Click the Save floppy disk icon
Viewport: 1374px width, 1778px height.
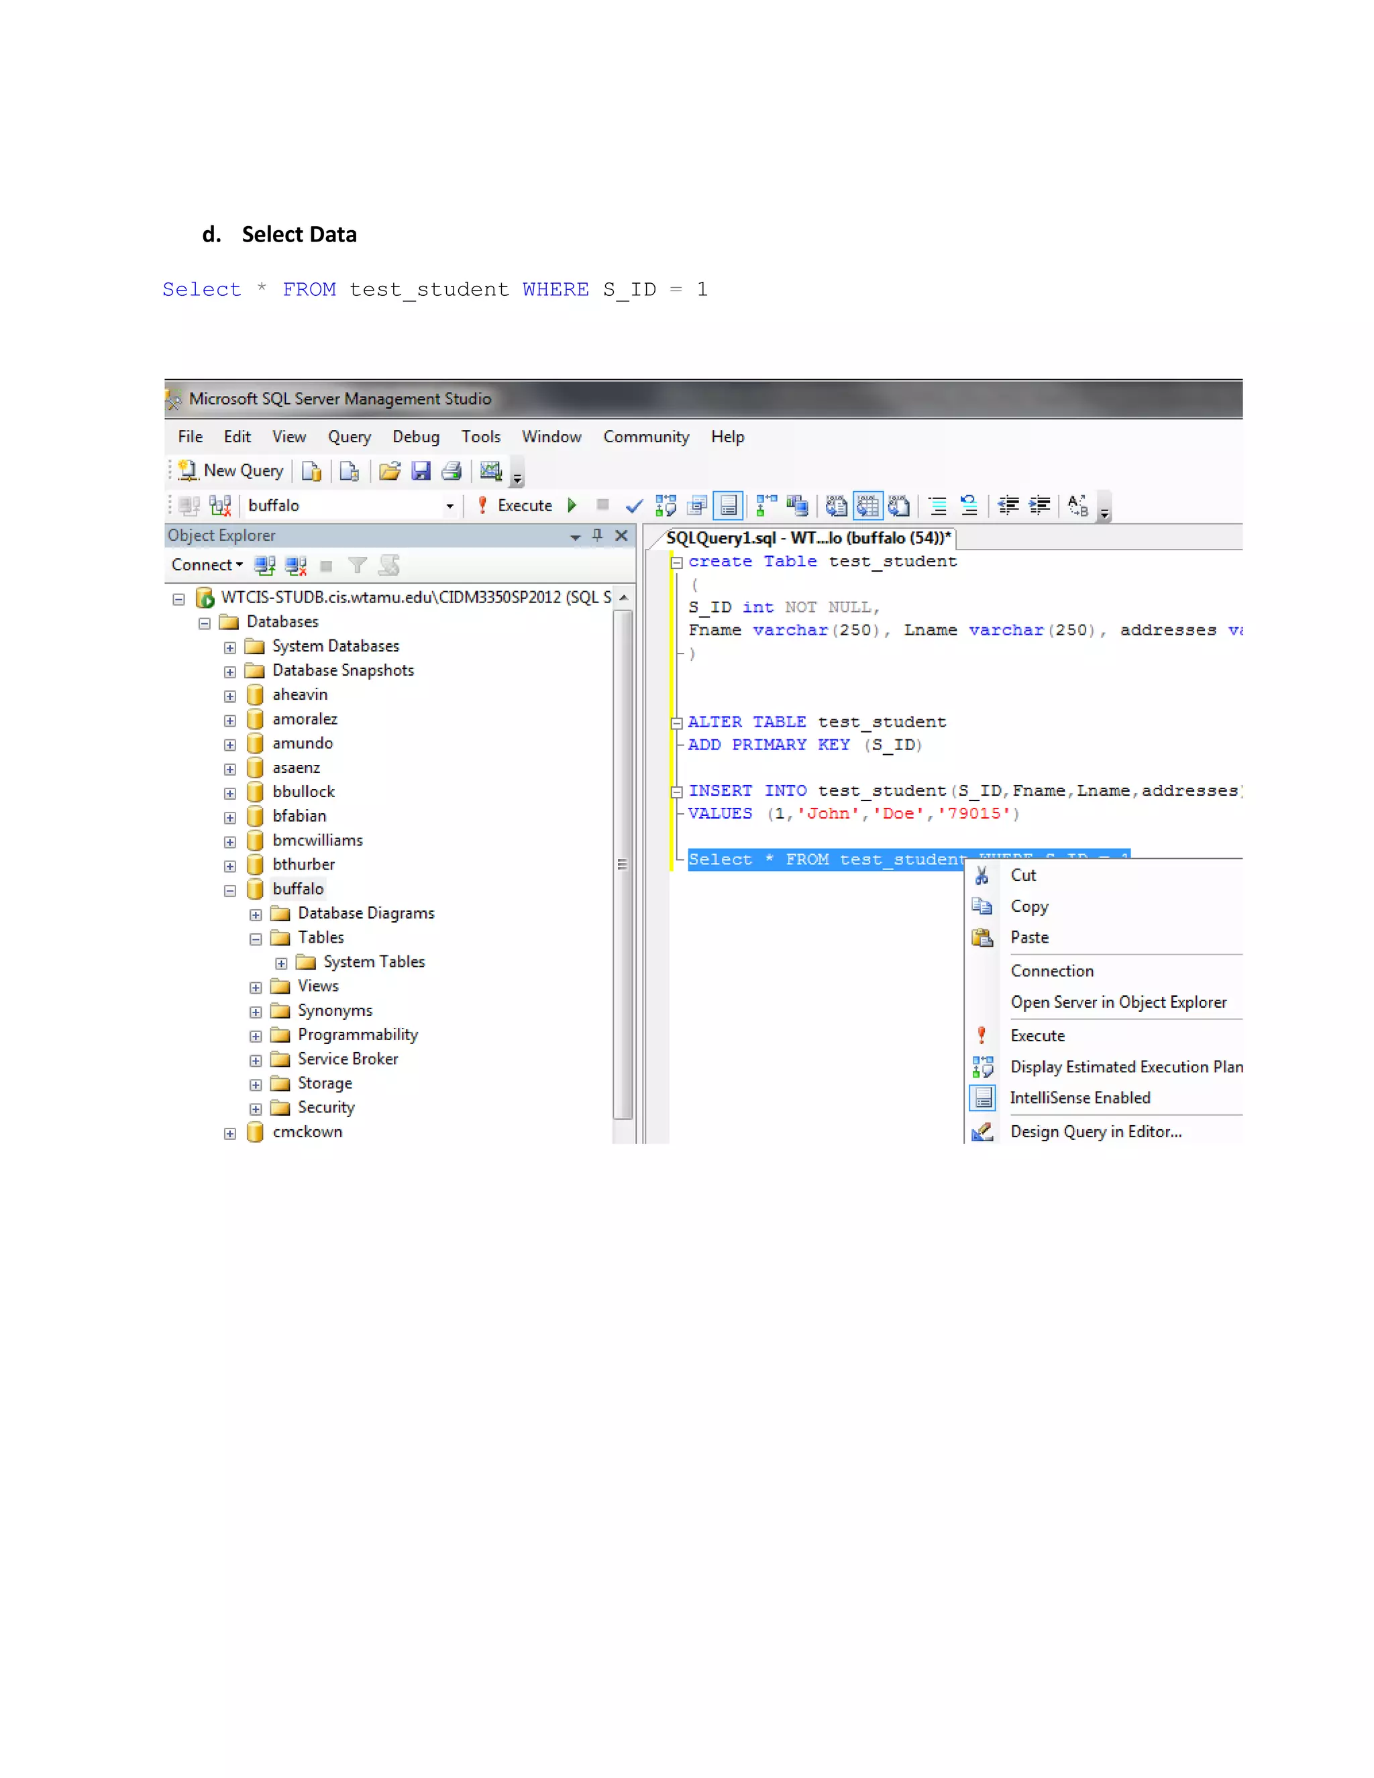tap(421, 470)
